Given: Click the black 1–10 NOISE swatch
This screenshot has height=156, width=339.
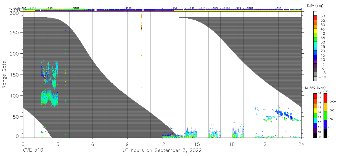Looking at the screenshot, I should click(x=325, y=133).
